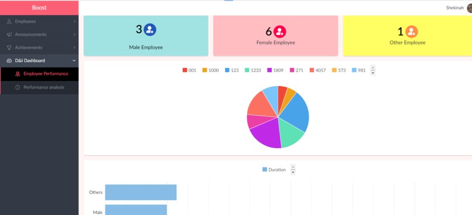
Task: Page up the Duration legend
Action: pyautogui.click(x=293, y=167)
